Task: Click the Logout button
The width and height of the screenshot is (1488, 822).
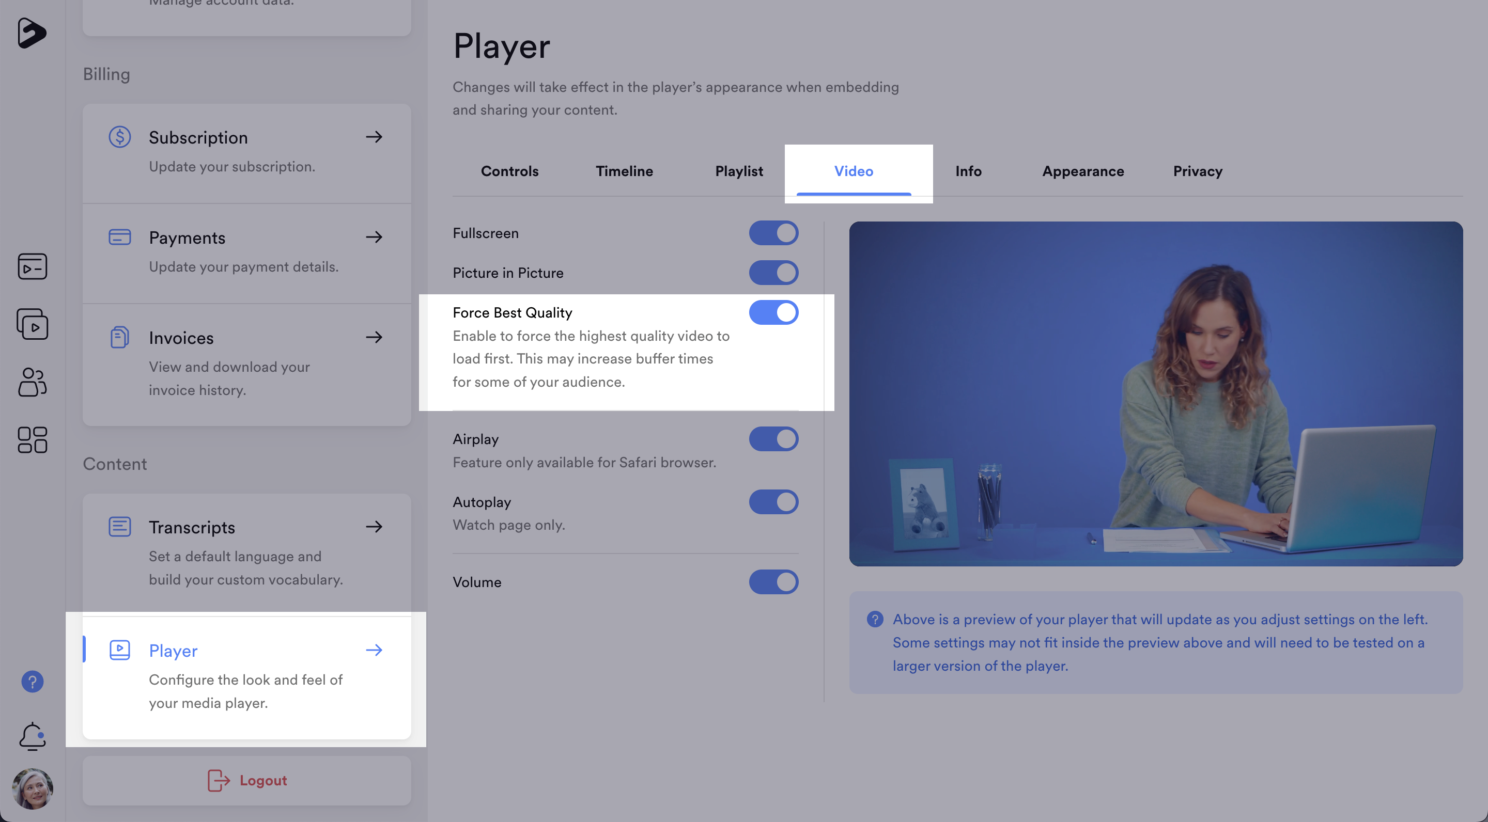Action: [247, 781]
